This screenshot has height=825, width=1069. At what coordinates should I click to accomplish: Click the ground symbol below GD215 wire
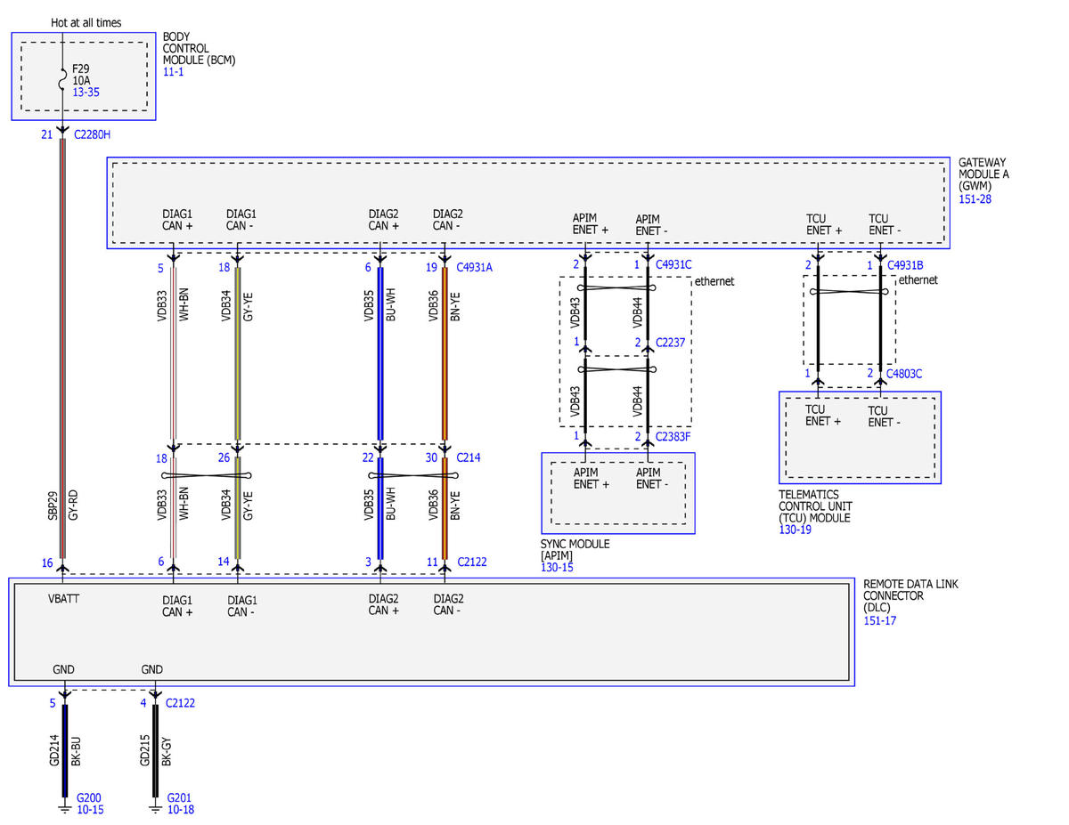155,807
